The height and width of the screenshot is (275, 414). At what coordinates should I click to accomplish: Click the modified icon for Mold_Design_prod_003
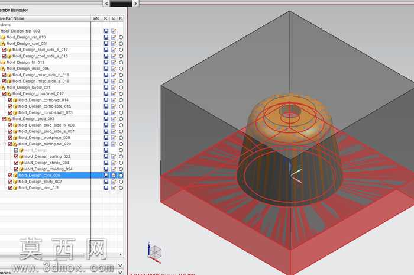click(x=114, y=119)
